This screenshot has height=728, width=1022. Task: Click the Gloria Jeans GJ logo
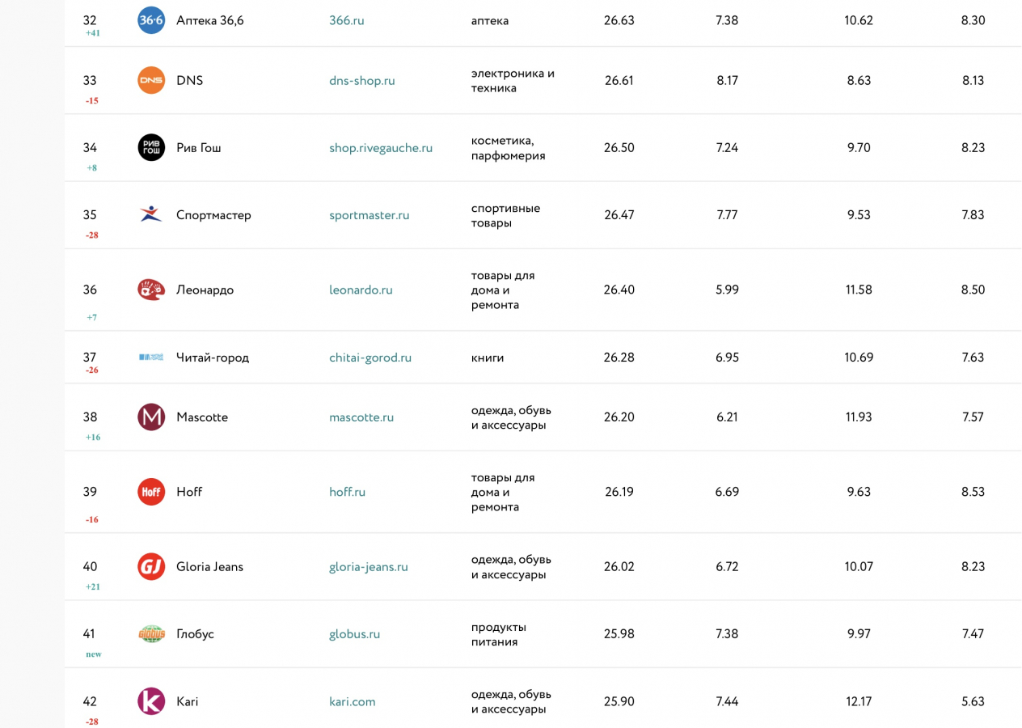click(x=151, y=566)
